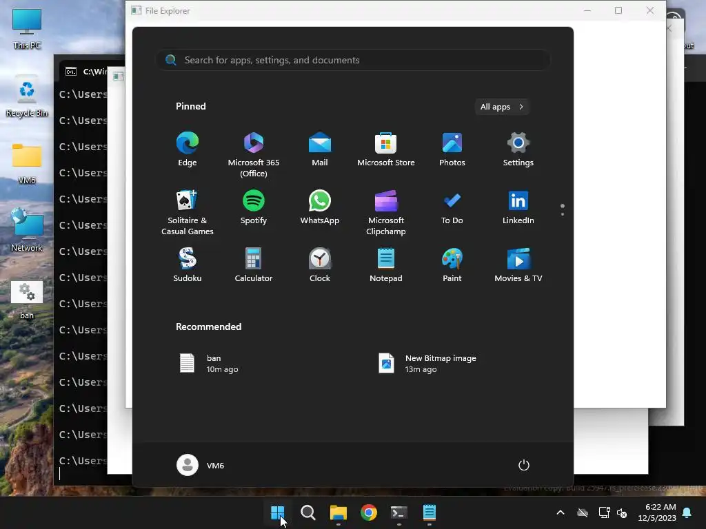Open Settings from pinned apps

518,149
